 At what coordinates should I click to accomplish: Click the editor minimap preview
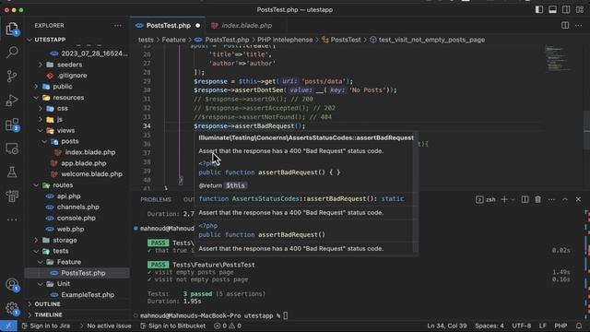point(559,58)
